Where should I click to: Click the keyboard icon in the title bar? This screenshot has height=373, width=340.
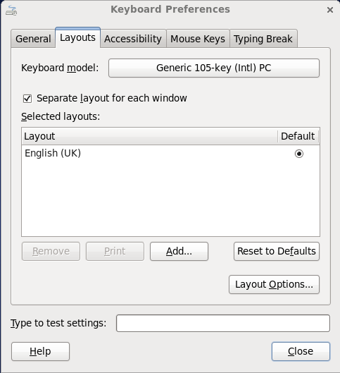point(11,11)
